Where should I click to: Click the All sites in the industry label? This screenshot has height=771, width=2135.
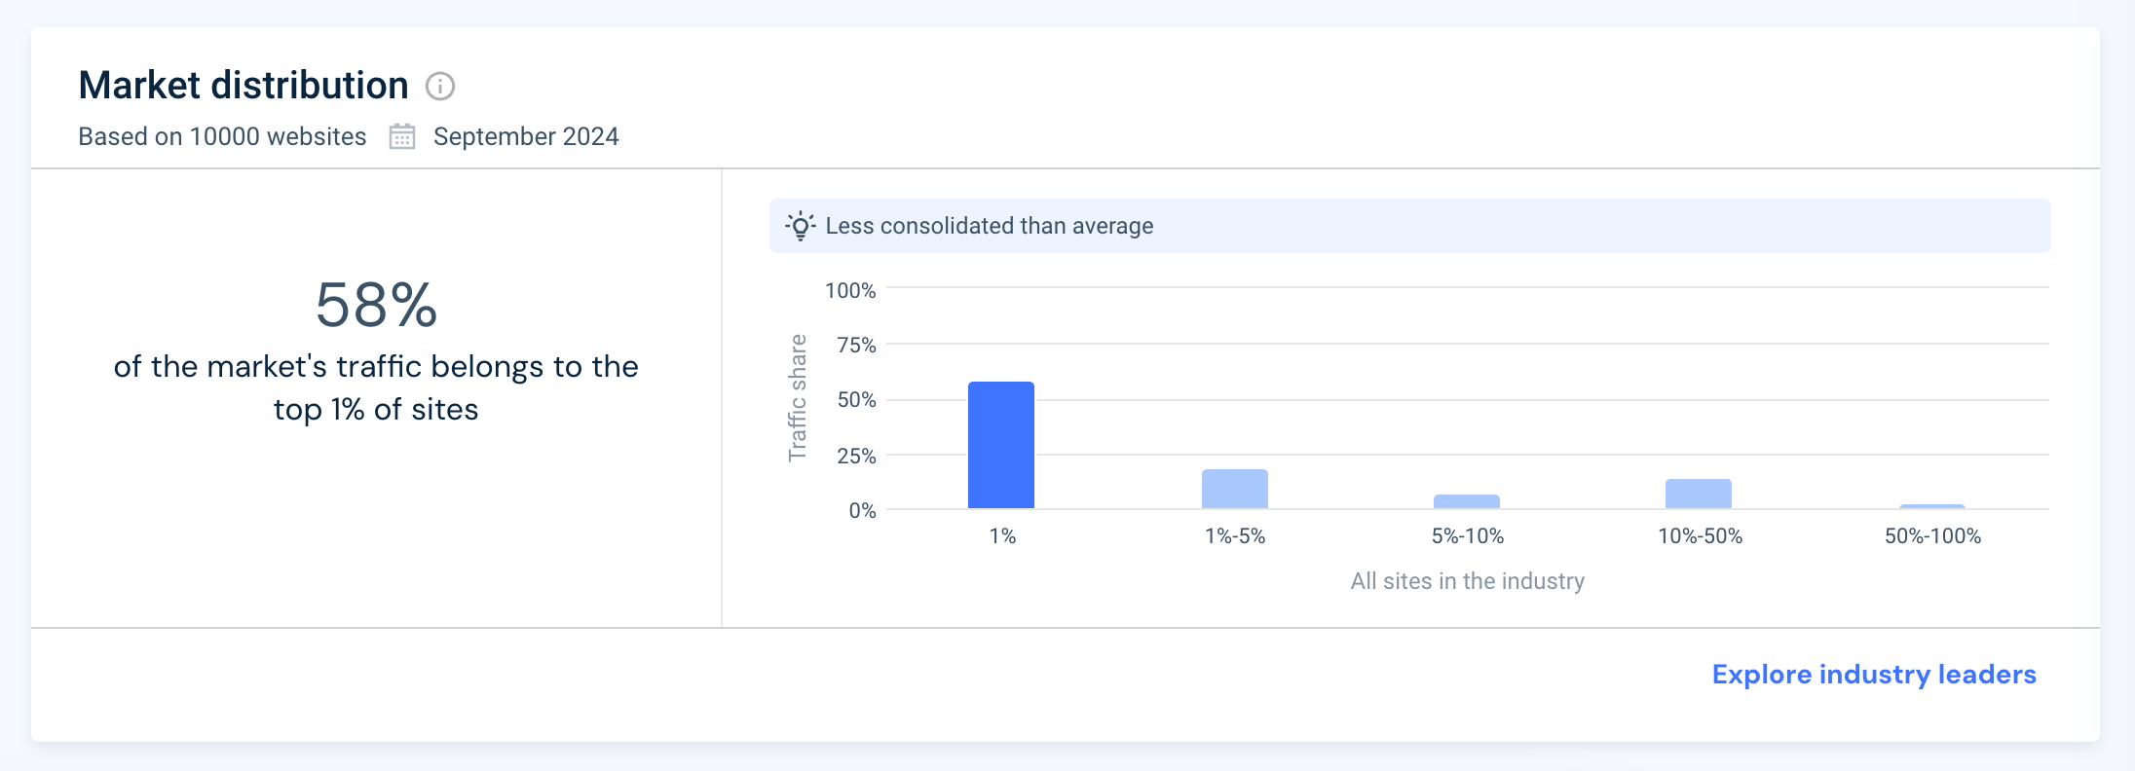pos(1467,581)
